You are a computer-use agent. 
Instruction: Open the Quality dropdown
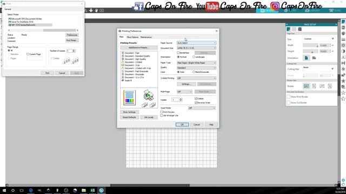coord(196,68)
